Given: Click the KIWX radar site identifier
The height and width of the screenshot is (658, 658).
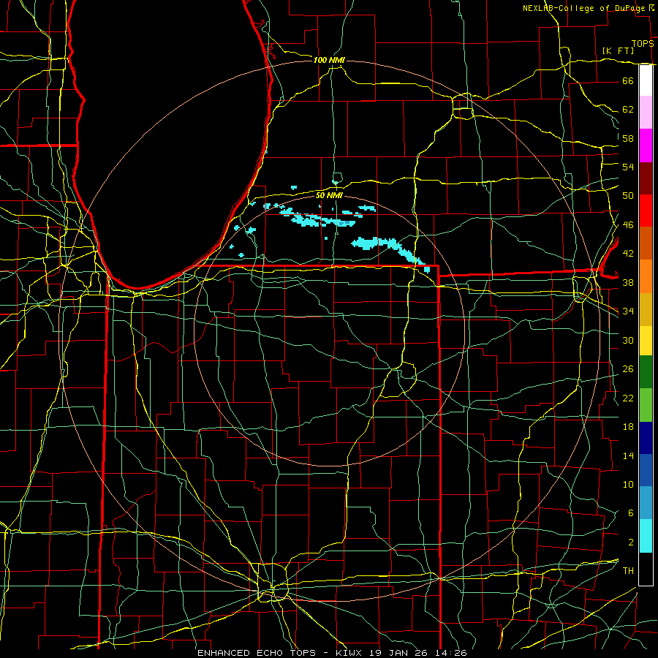Looking at the screenshot, I should tap(350, 653).
